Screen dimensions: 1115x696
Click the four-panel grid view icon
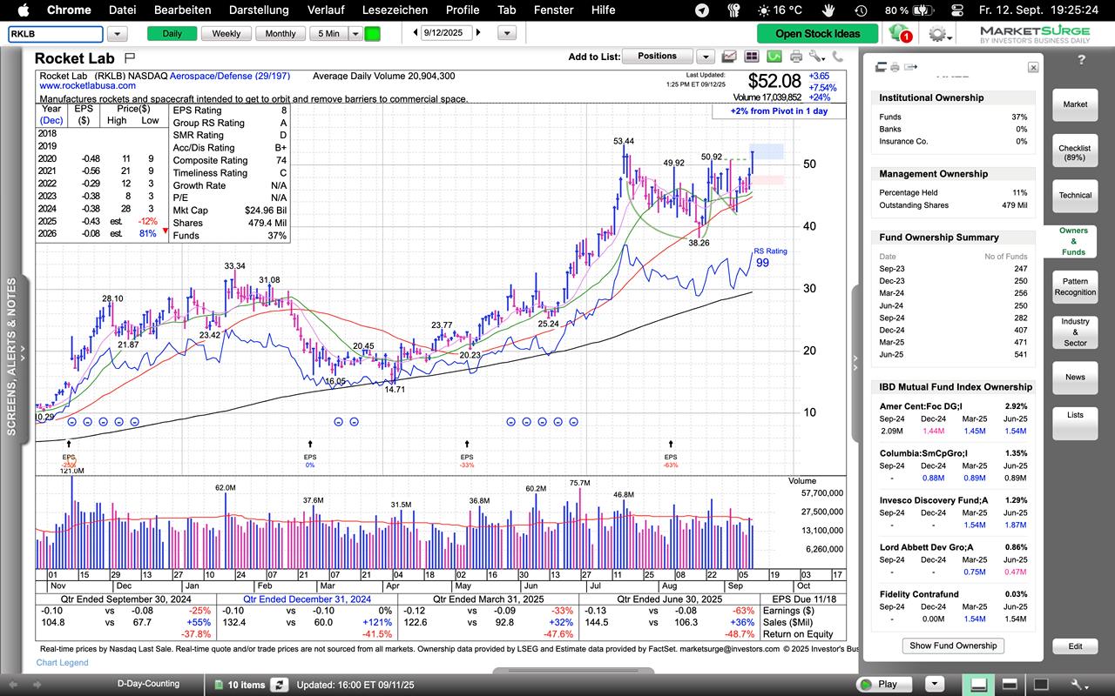(x=751, y=57)
